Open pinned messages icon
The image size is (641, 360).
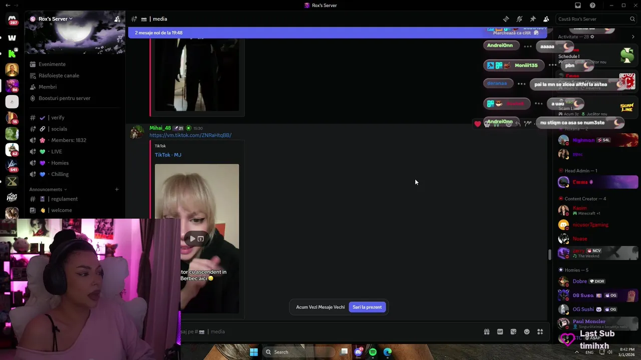coord(533,19)
